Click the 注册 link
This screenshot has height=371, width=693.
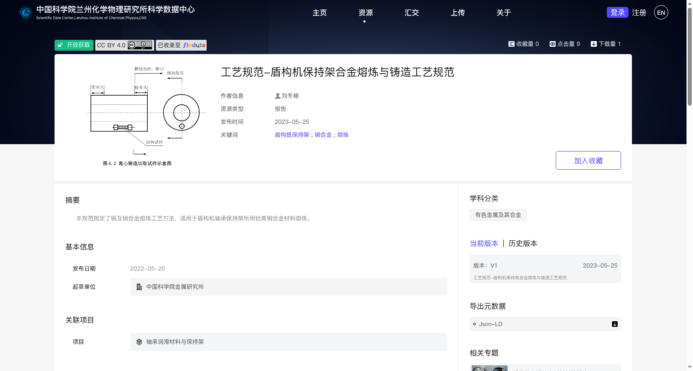tap(639, 13)
